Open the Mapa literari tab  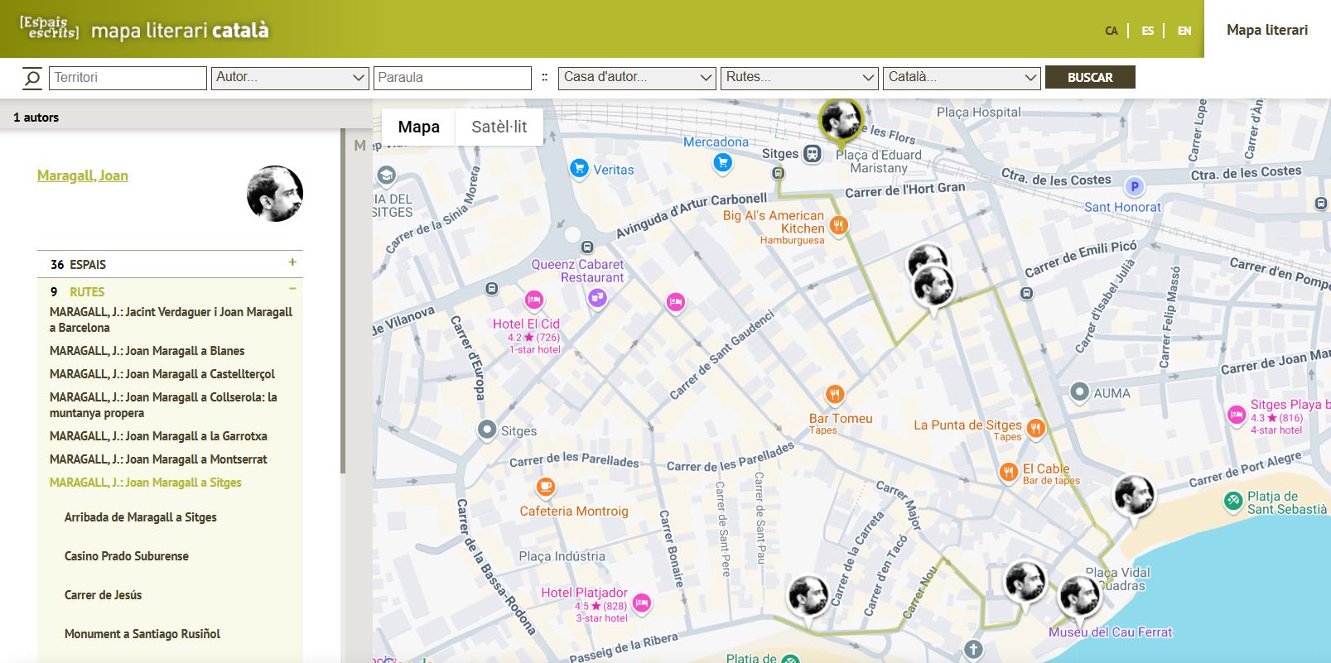pyautogui.click(x=1266, y=30)
